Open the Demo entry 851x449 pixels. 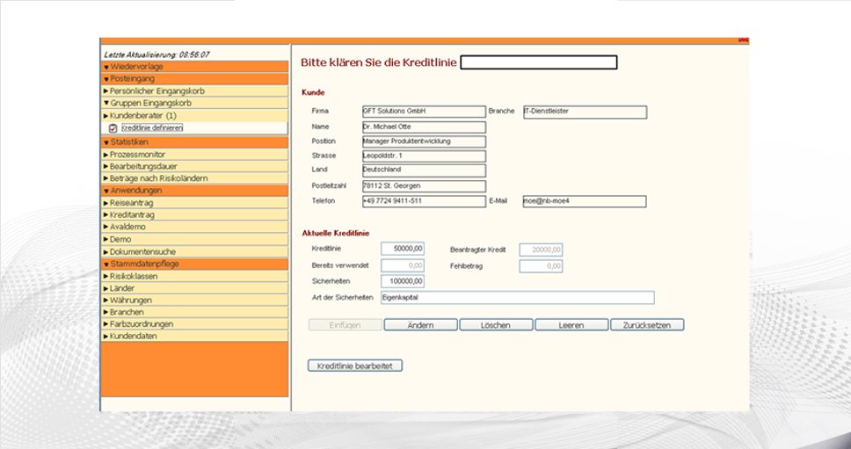(x=194, y=239)
